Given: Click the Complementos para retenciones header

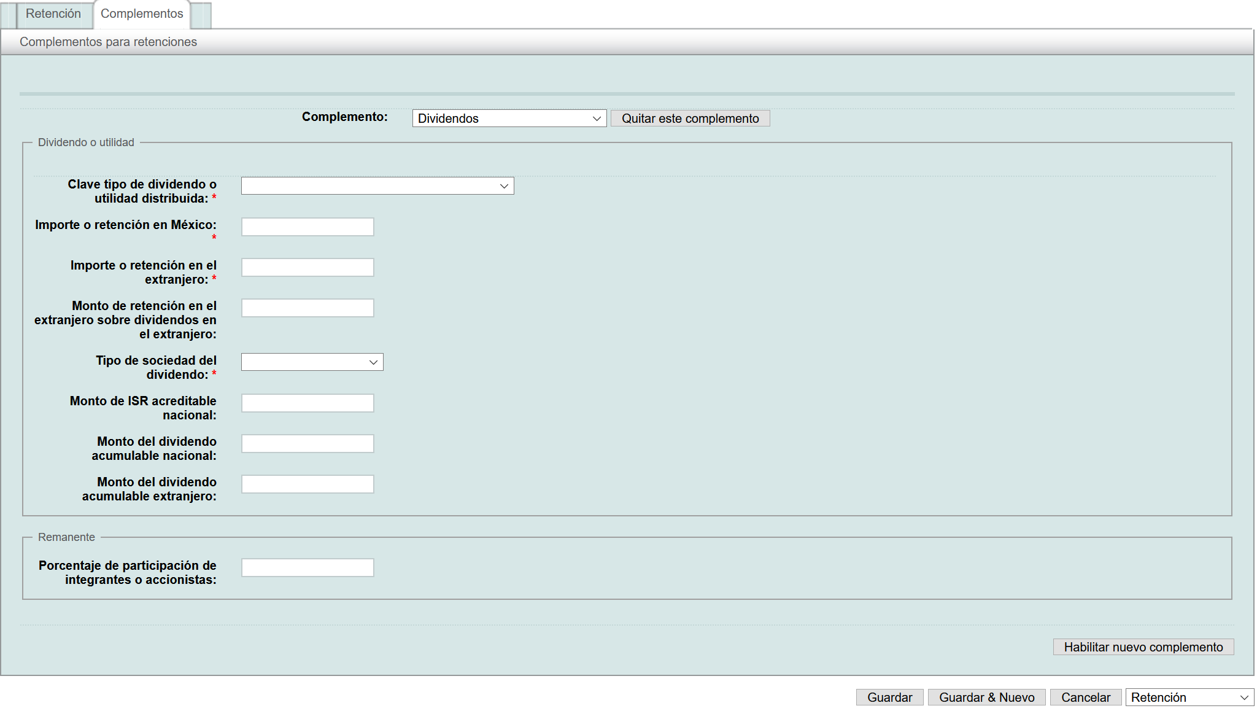Looking at the screenshot, I should coord(108,42).
